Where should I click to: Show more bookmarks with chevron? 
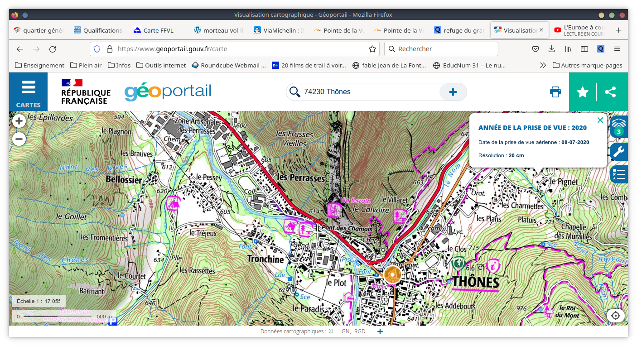tap(543, 65)
